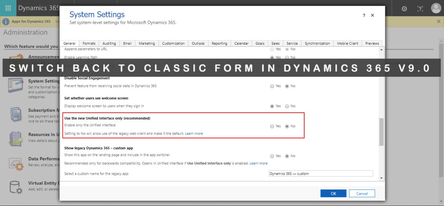Click OK to save system settings
Screen dimensions: 444x206
(333, 194)
